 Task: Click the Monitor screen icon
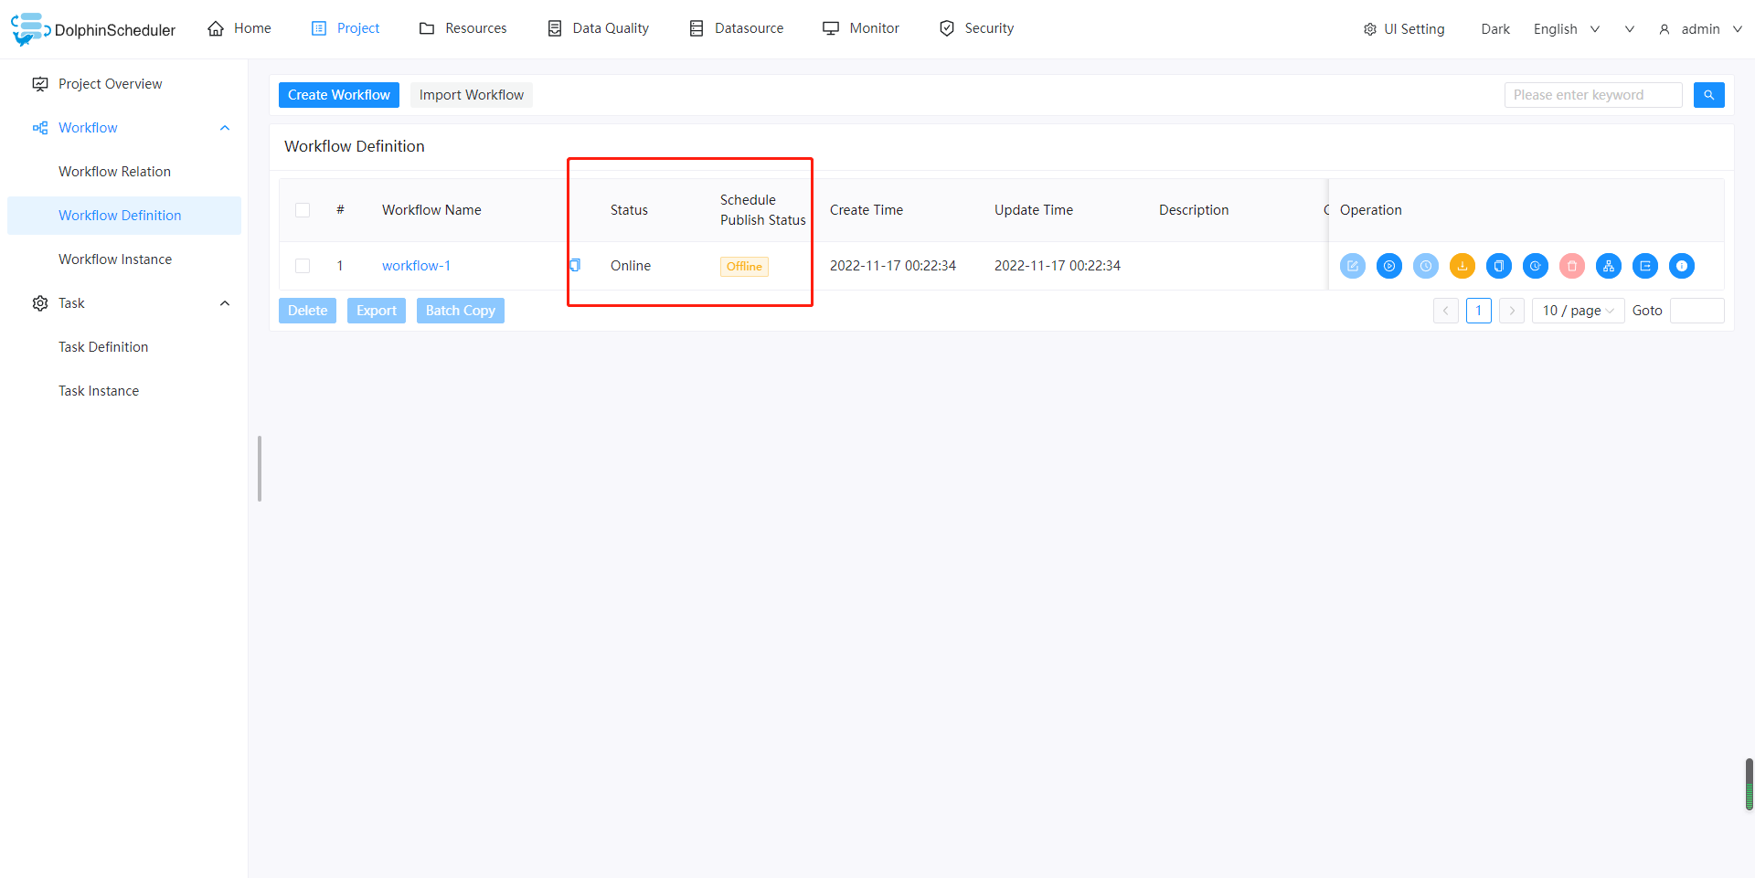click(831, 28)
